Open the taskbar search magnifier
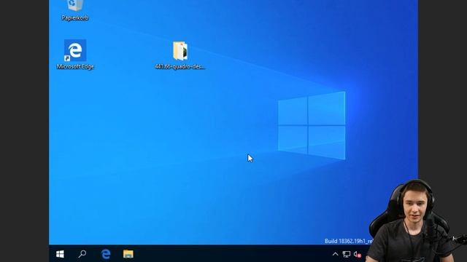The width and height of the screenshot is (467, 262). point(82,254)
